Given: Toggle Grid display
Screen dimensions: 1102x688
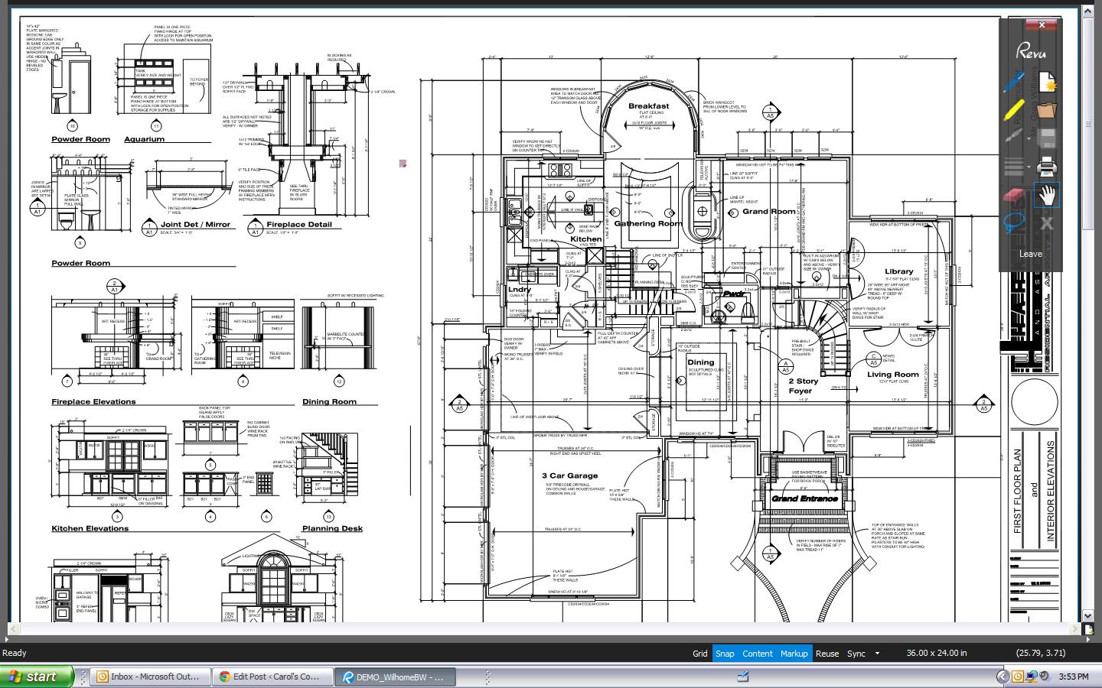Looking at the screenshot, I should (699, 654).
